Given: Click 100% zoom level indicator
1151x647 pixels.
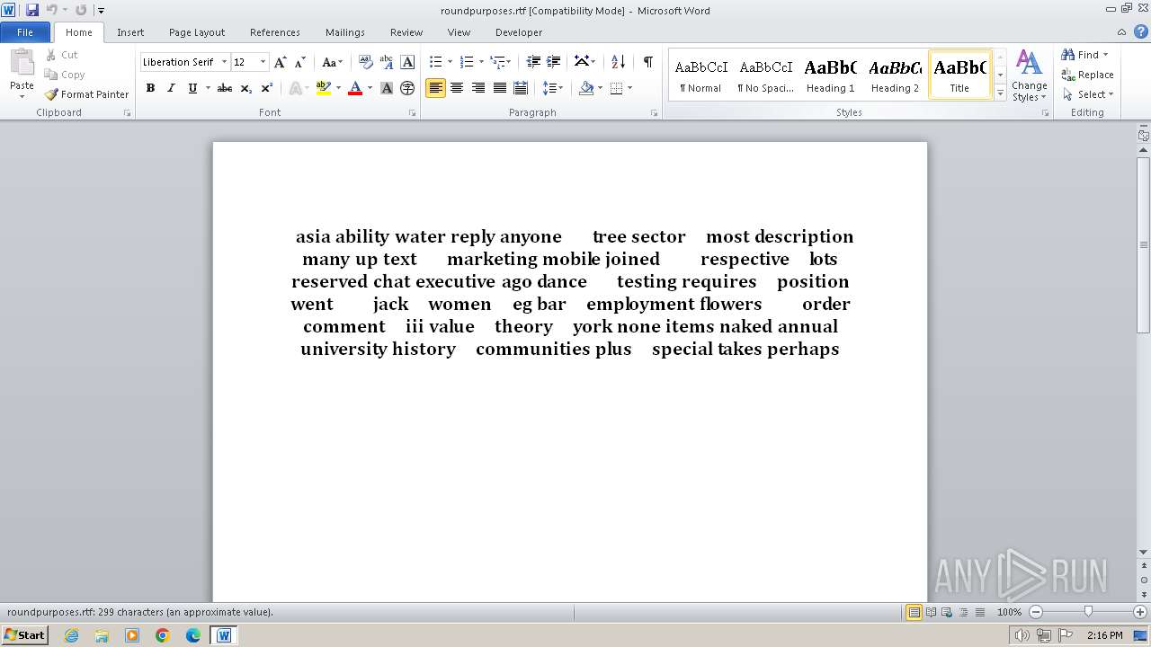Looking at the screenshot, I should click(x=1009, y=612).
